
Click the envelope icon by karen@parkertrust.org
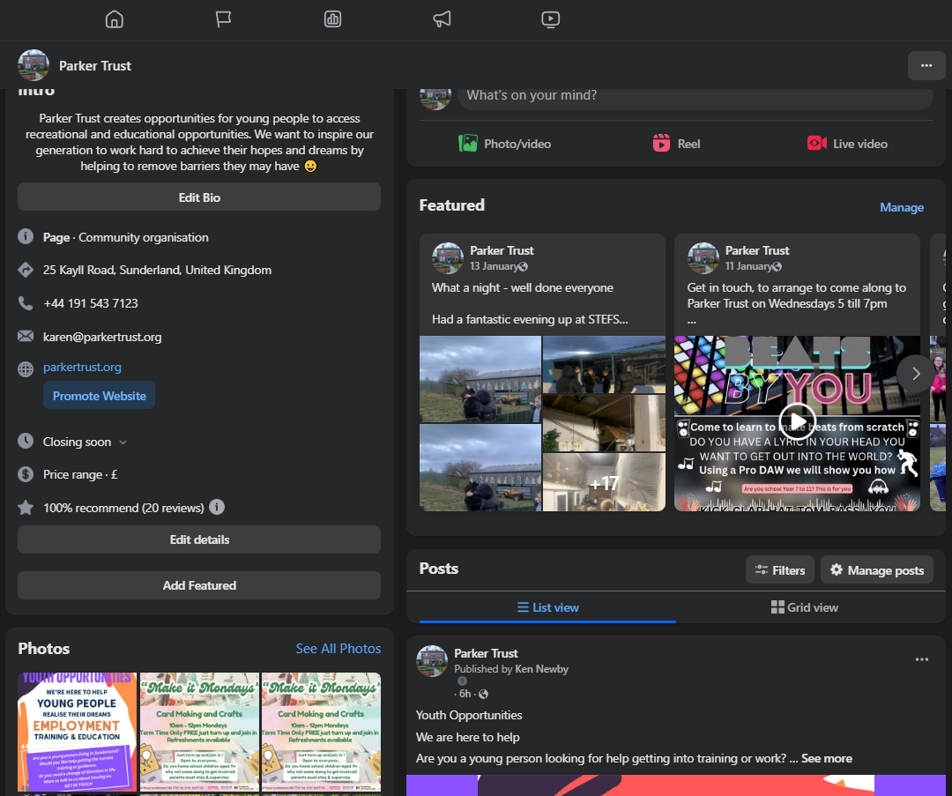tap(26, 336)
